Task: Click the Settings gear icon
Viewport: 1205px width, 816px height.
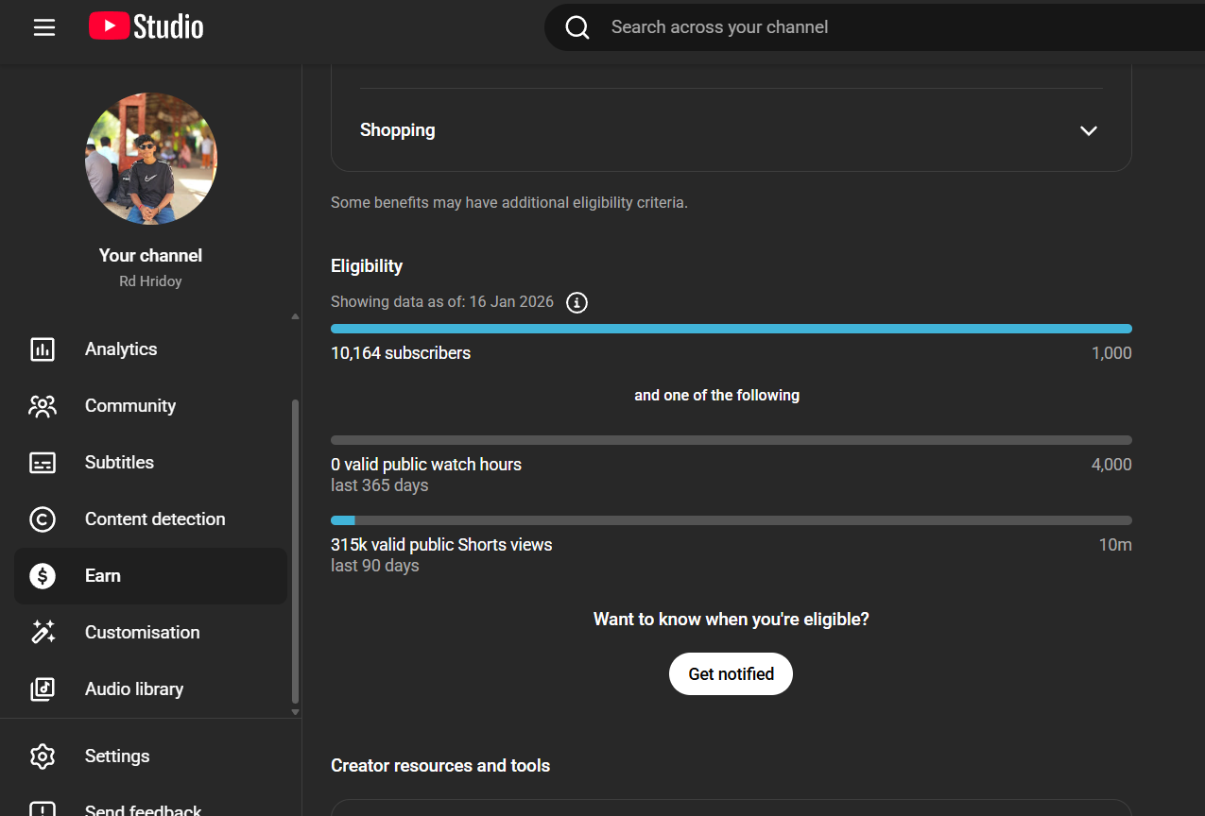Action: click(43, 756)
